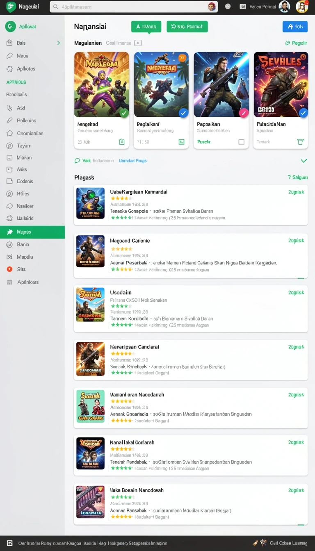The width and height of the screenshot is (315, 551).
Task: Click the user avatar in search bar
Action: 212,7
